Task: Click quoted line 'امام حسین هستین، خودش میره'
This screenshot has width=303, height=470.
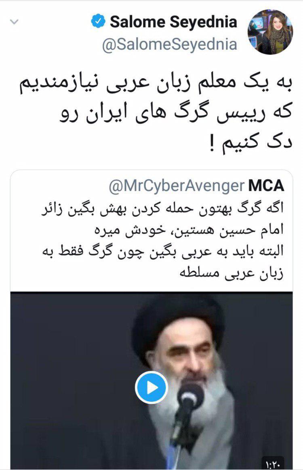Action: pyautogui.click(x=189, y=230)
